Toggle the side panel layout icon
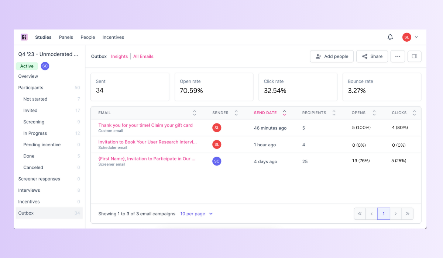 (414, 56)
